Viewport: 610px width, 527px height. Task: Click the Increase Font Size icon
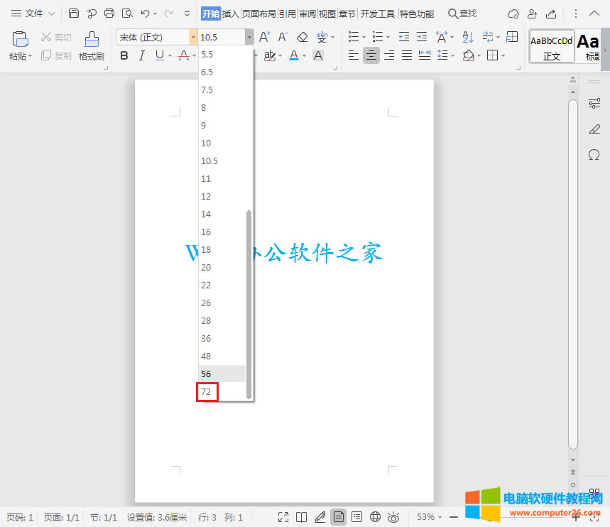pos(264,36)
